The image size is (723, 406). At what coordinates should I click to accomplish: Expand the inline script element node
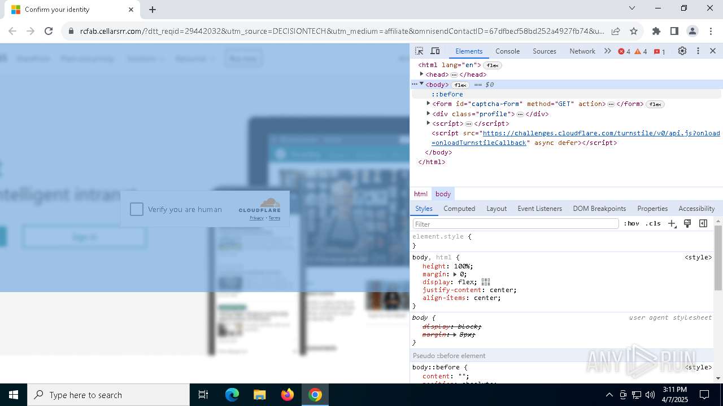[428, 122]
